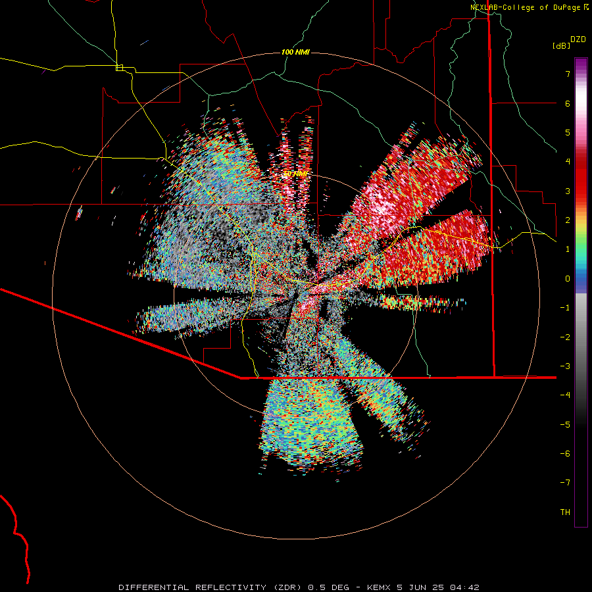Click the TH label on color scale
Image resolution: width=592 pixels, height=592 pixels.
pyautogui.click(x=565, y=512)
